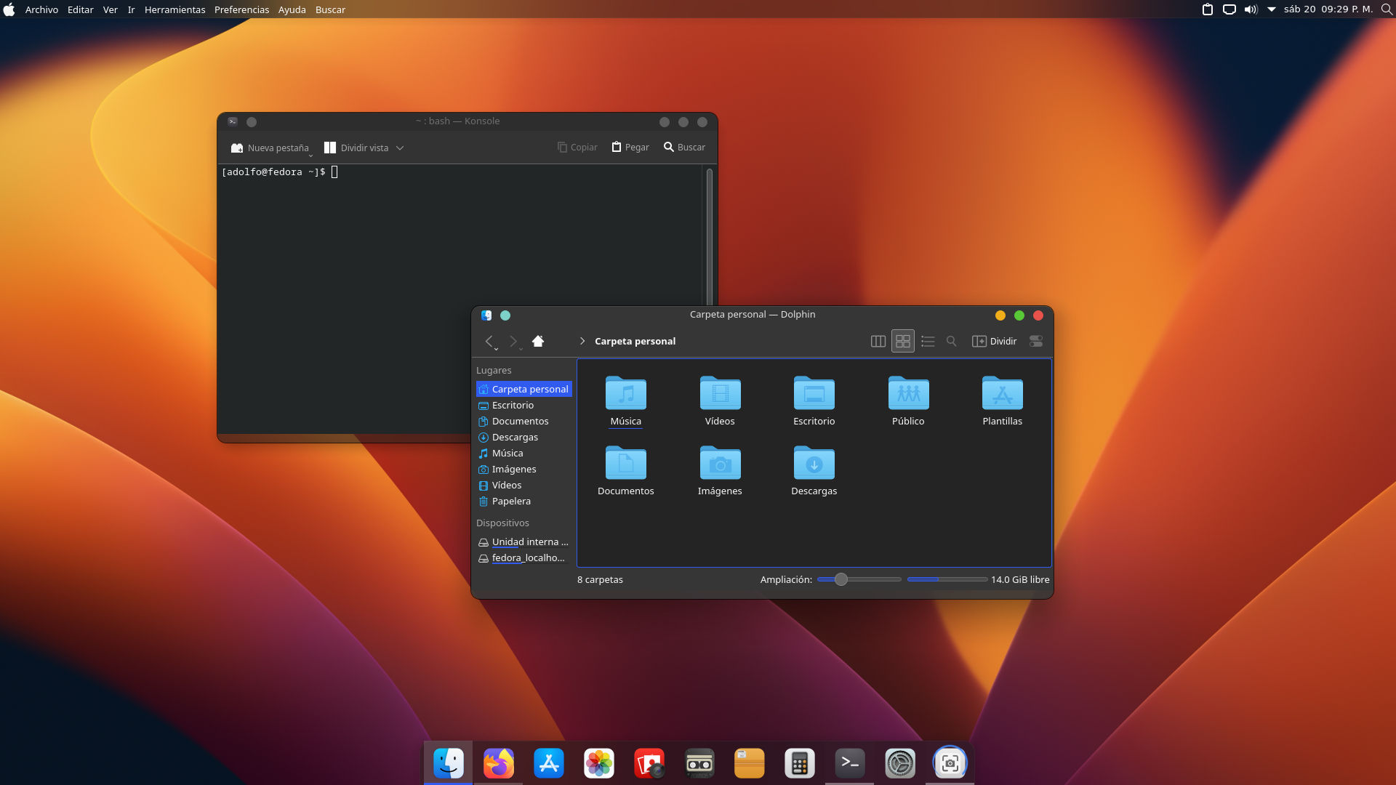Open the screenshot tool in dock
This screenshot has height=785, width=1396.
[950, 763]
